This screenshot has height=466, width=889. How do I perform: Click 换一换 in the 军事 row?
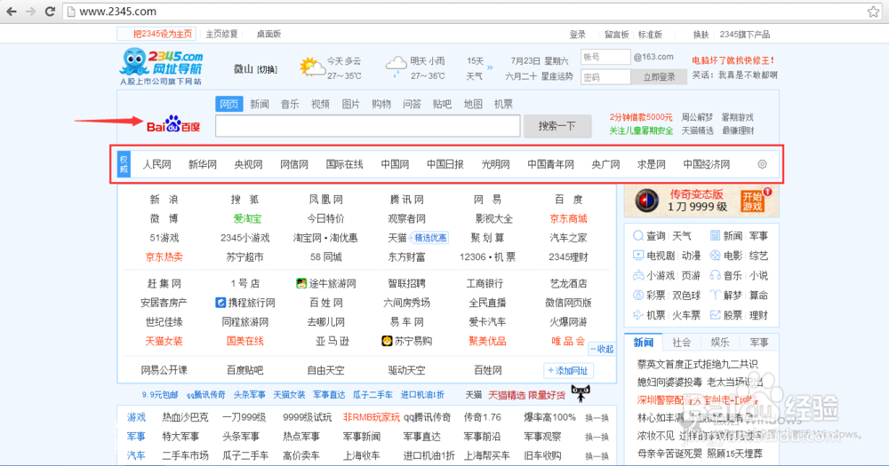pos(597,437)
